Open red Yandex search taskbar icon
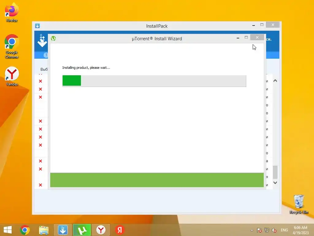314x236 pixels. [x=120, y=230]
